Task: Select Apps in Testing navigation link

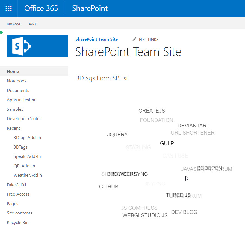Action: tap(22, 100)
